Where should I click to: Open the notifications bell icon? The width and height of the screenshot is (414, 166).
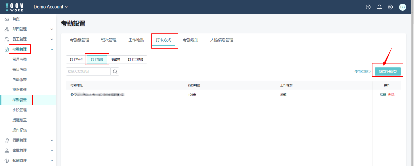tap(379, 7)
